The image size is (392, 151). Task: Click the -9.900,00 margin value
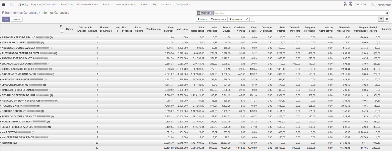tap(363, 132)
